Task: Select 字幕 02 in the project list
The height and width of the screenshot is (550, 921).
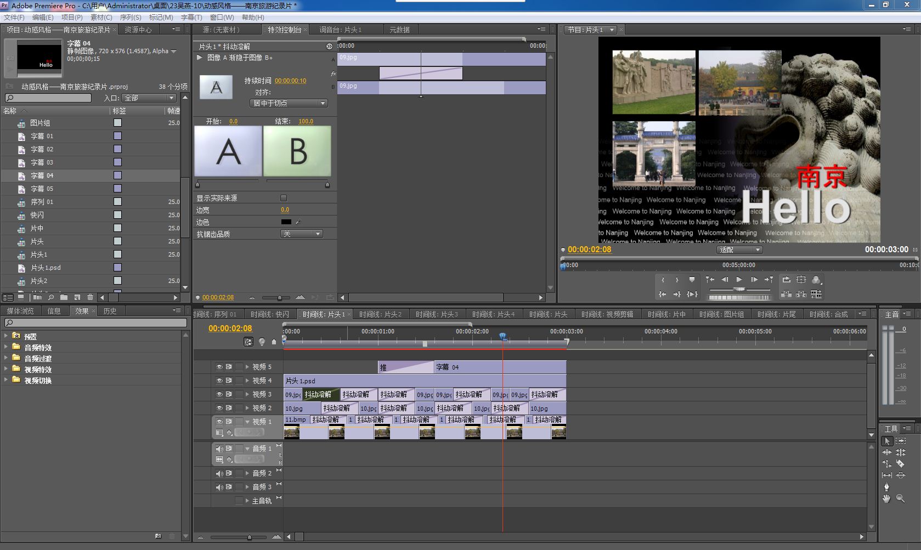Action: [x=42, y=149]
